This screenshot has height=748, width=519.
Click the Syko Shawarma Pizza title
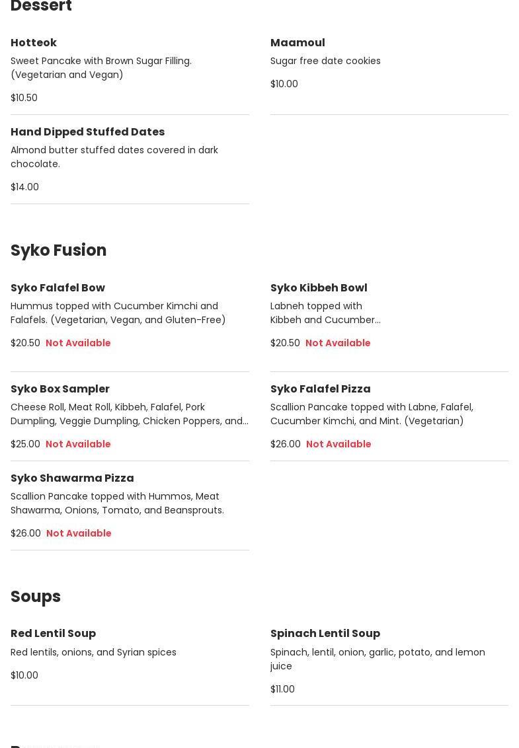(72, 478)
